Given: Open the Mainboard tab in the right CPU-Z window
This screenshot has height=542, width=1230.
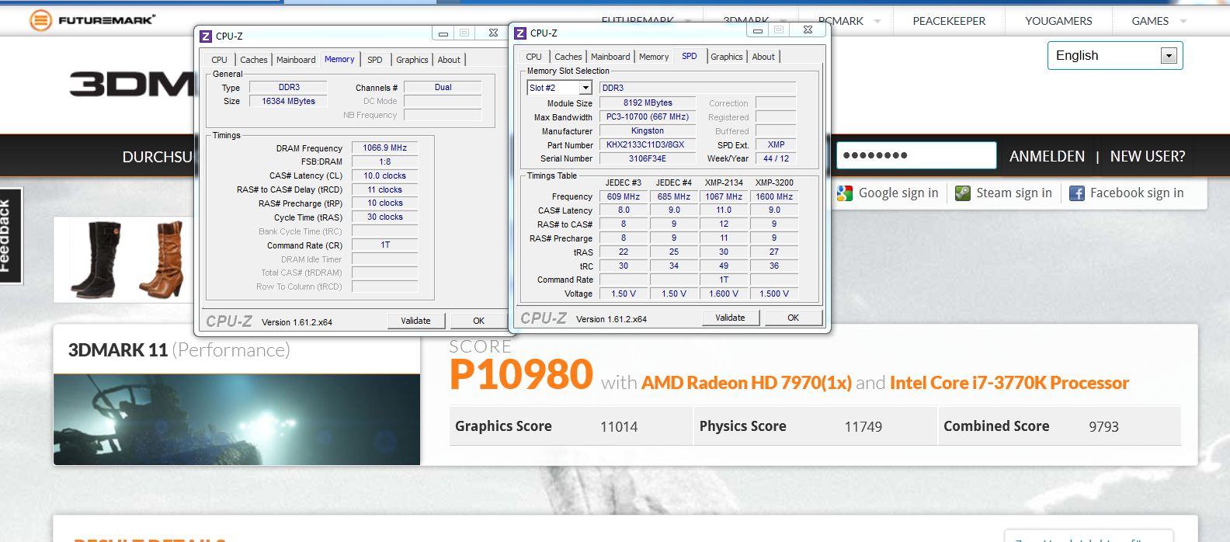Looking at the screenshot, I should [610, 57].
